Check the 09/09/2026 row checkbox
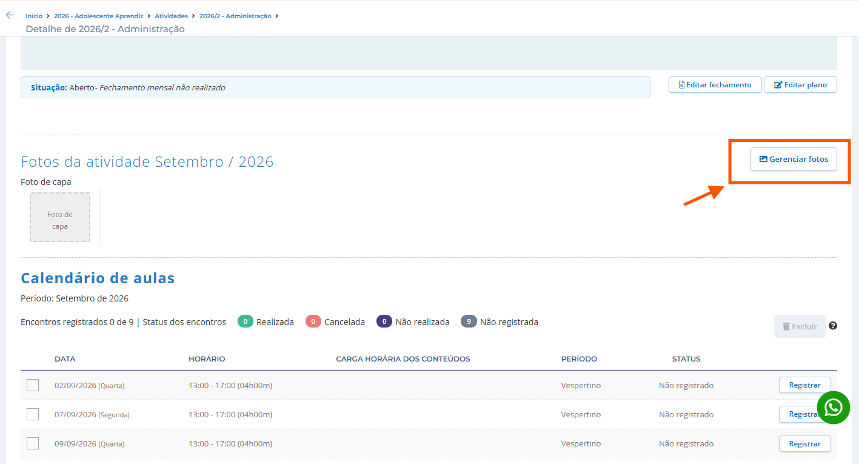The image size is (859, 464). tap(33, 443)
